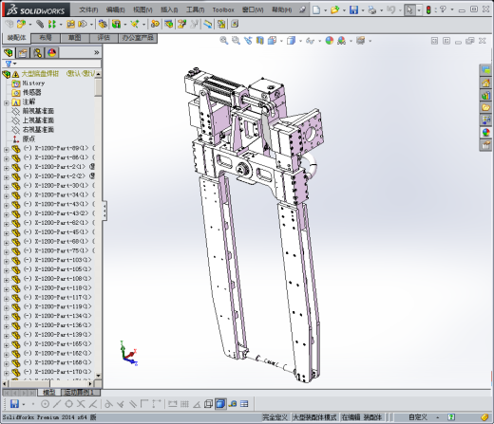This screenshot has height=424, width=494.
Task: Select the 前视基准面 plane in tree
Action: point(38,111)
